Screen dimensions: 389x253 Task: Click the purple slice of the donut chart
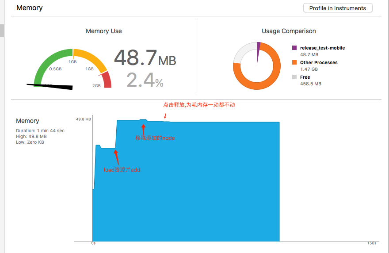coord(258,46)
